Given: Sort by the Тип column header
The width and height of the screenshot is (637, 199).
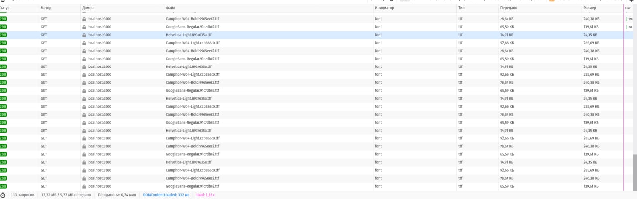Looking at the screenshot, I should 477,8.
